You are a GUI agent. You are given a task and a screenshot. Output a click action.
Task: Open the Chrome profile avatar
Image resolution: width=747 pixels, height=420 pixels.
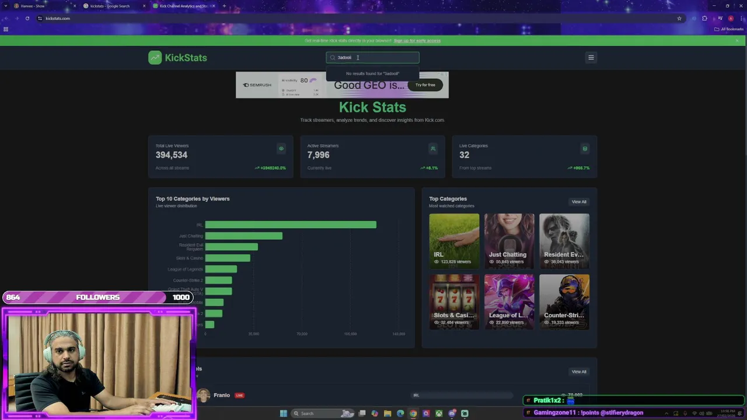click(730, 18)
